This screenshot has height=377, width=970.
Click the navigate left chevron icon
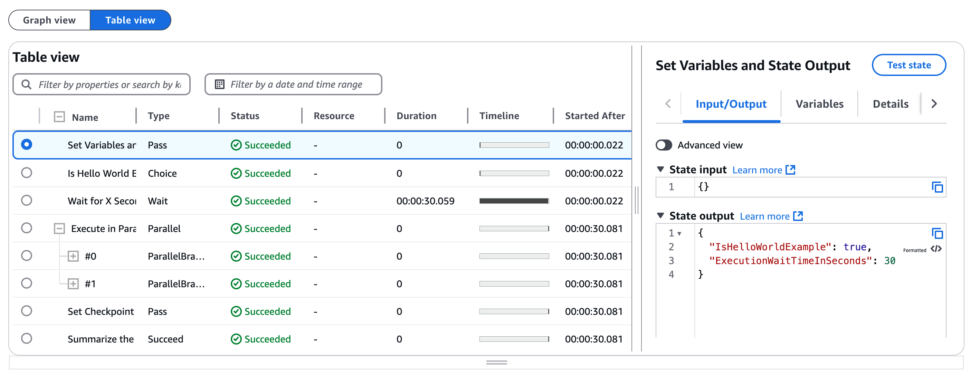(x=668, y=104)
